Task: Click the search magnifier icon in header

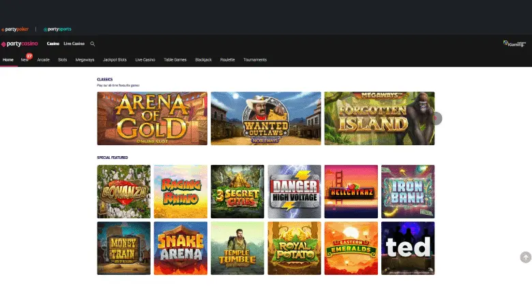Action: tap(93, 44)
